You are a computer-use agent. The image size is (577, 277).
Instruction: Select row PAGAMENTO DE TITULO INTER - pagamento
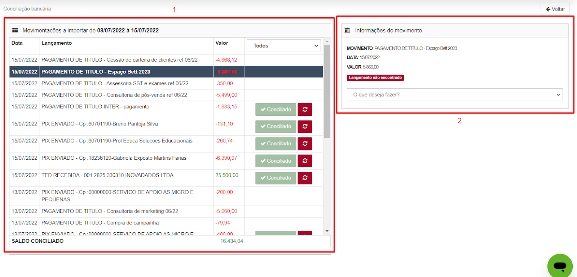(166, 110)
